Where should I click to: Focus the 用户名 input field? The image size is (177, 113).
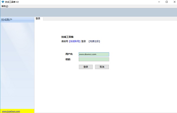click(x=94, y=54)
